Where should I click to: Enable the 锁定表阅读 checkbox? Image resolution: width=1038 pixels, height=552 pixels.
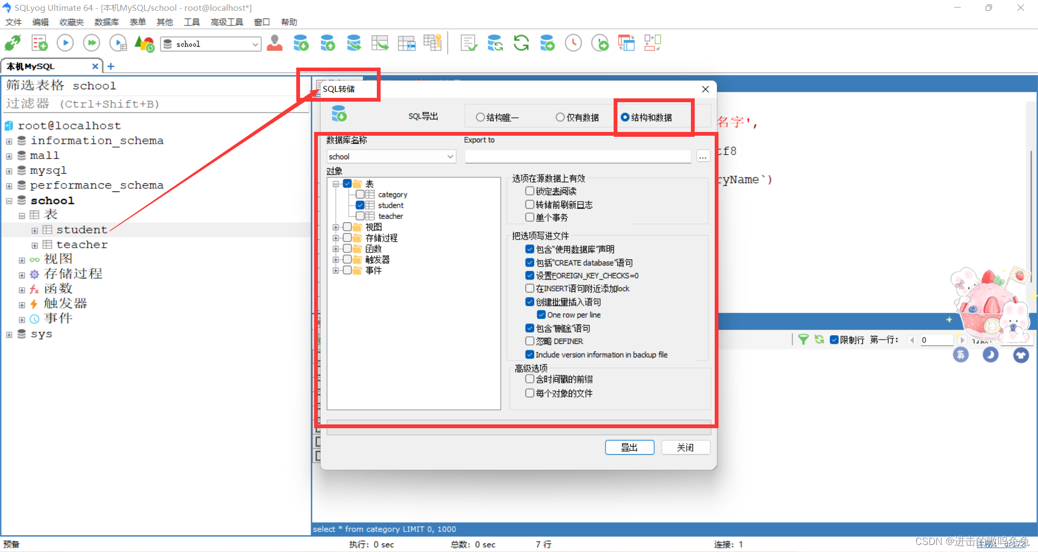pyautogui.click(x=530, y=191)
